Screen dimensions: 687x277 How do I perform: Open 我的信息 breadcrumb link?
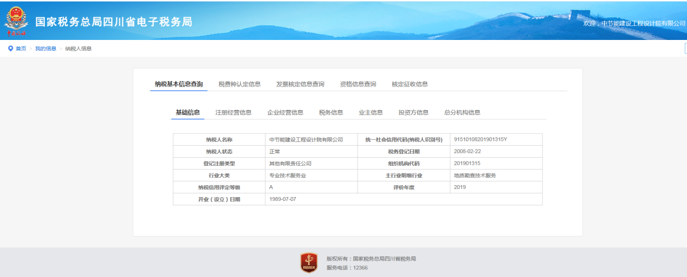pos(46,49)
